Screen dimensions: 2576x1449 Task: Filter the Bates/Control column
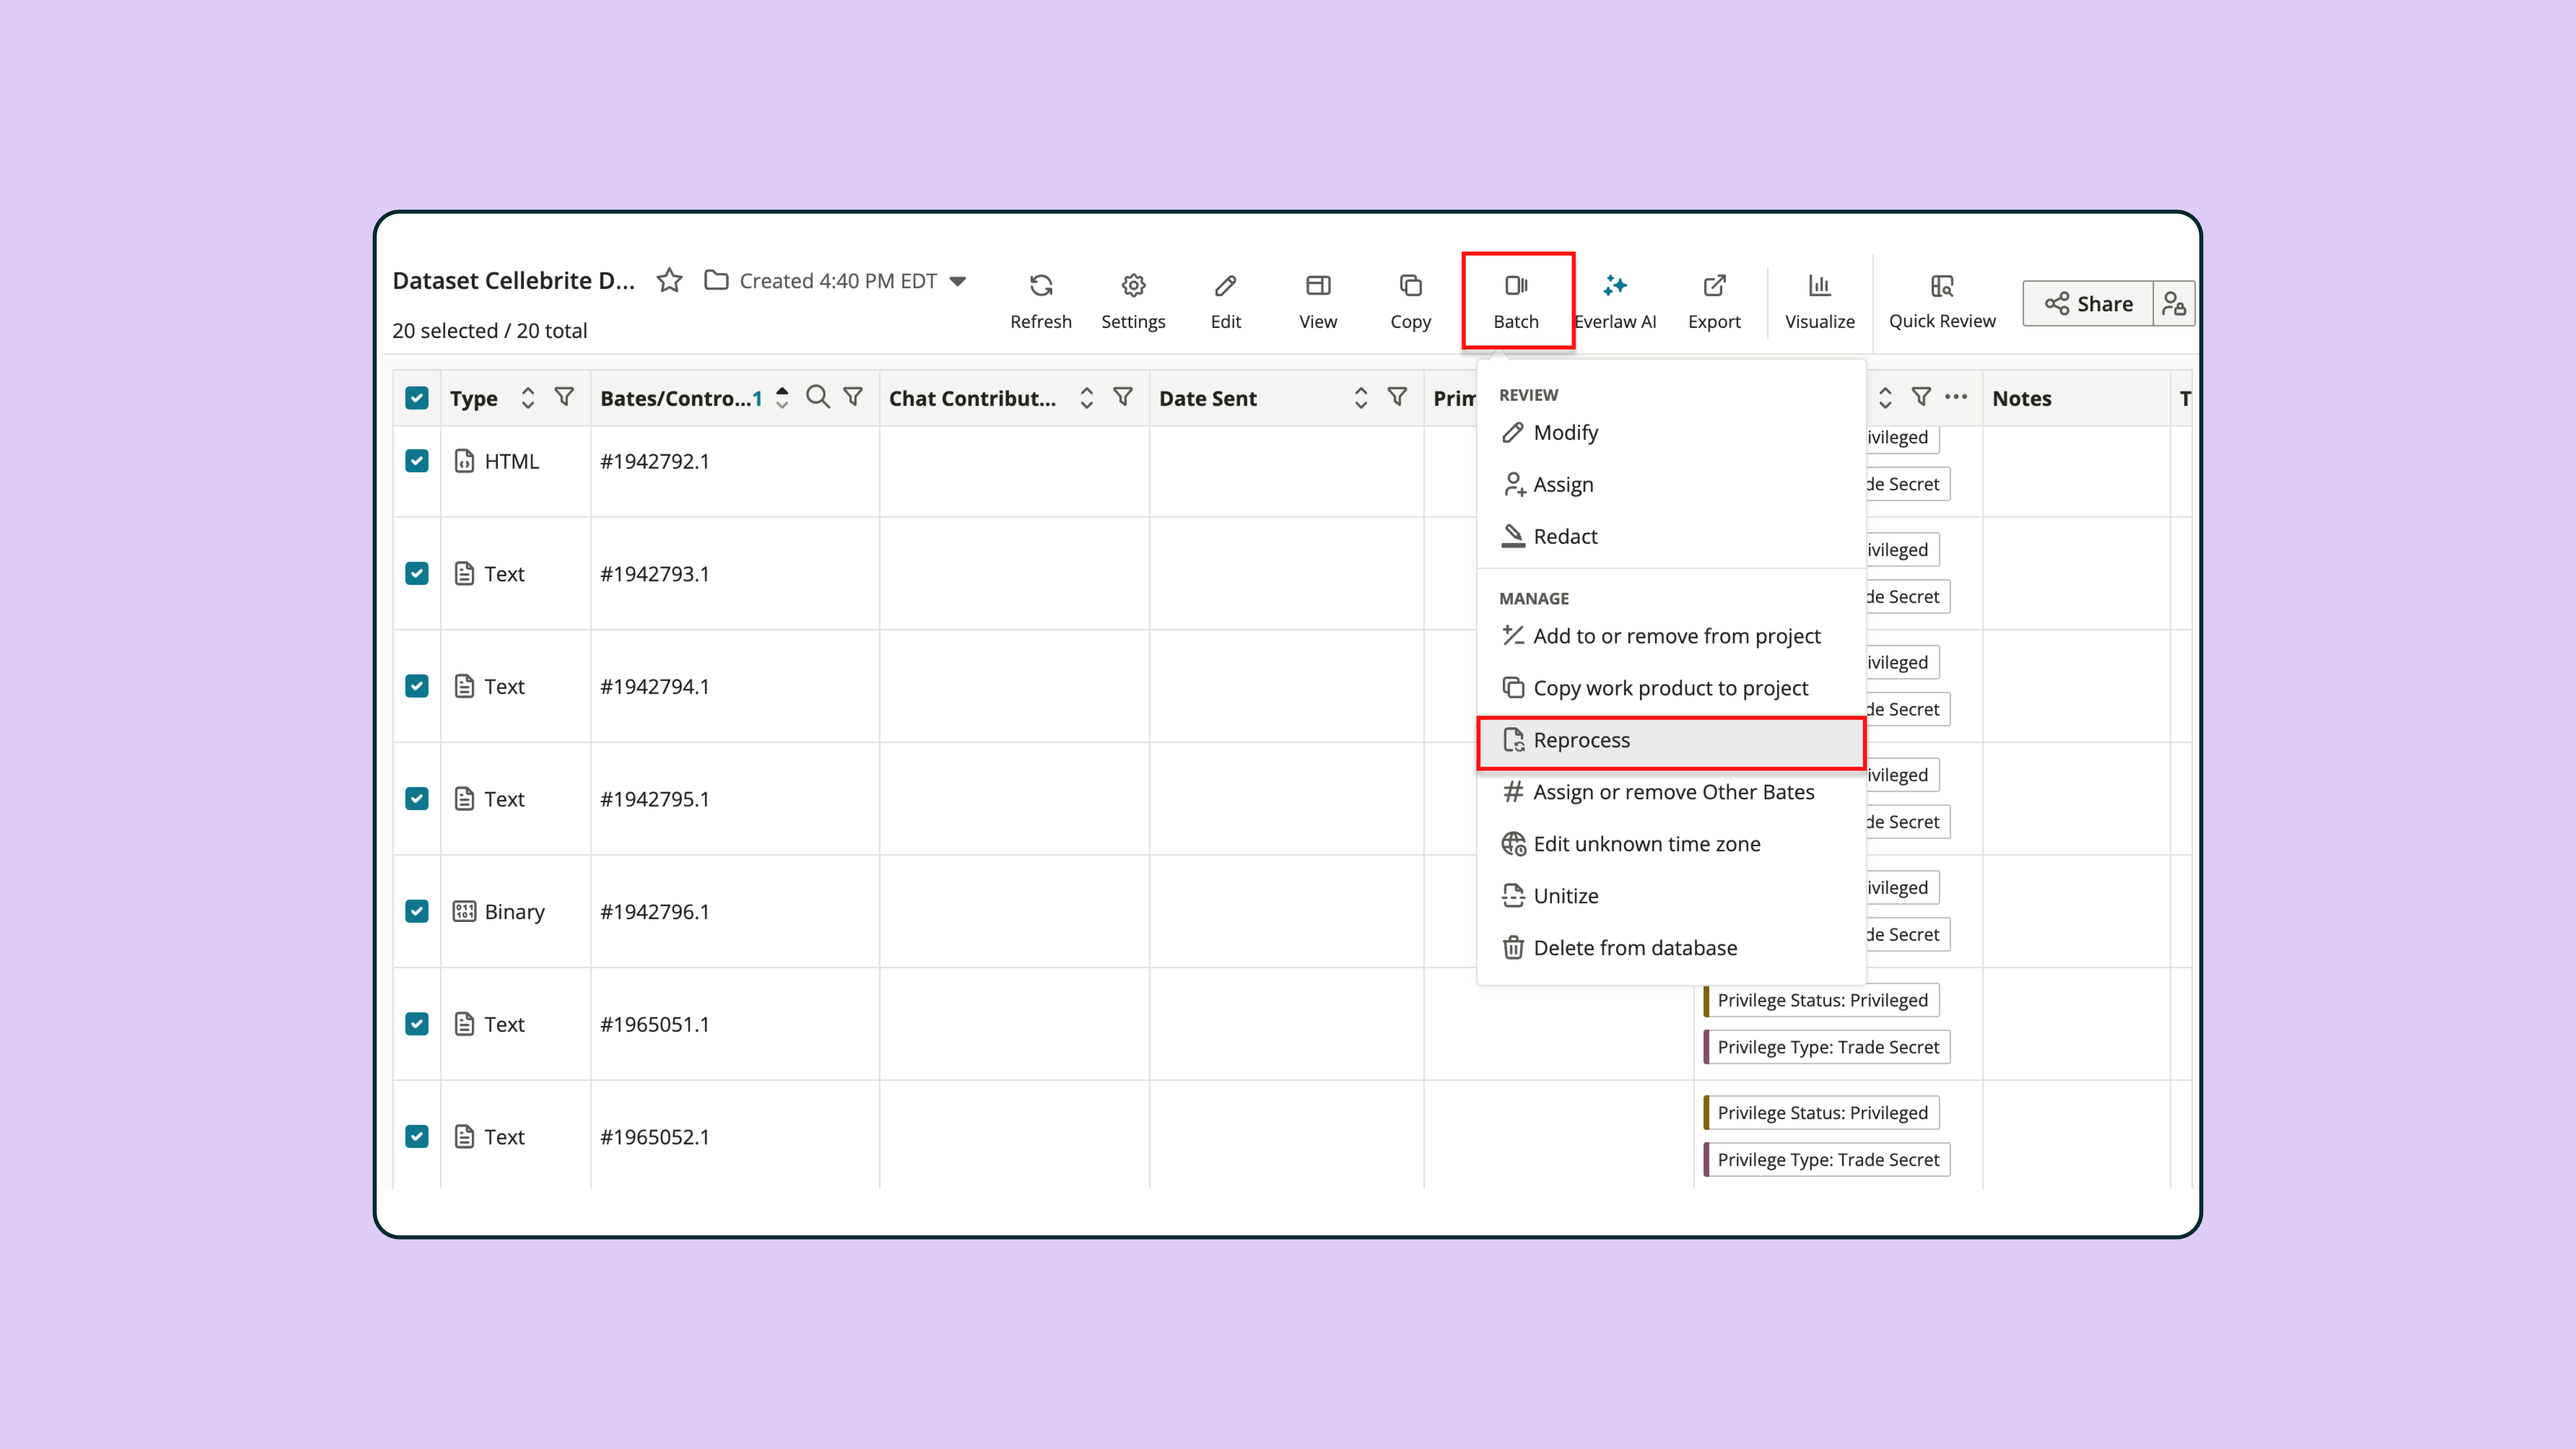point(853,397)
